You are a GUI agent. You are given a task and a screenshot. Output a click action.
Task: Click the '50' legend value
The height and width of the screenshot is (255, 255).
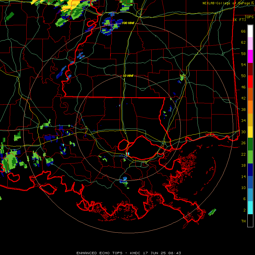coord(243,76)
